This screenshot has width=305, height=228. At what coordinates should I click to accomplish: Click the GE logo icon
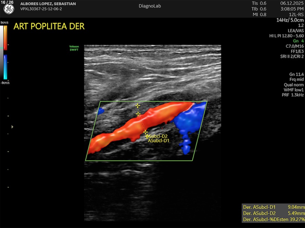9,9
